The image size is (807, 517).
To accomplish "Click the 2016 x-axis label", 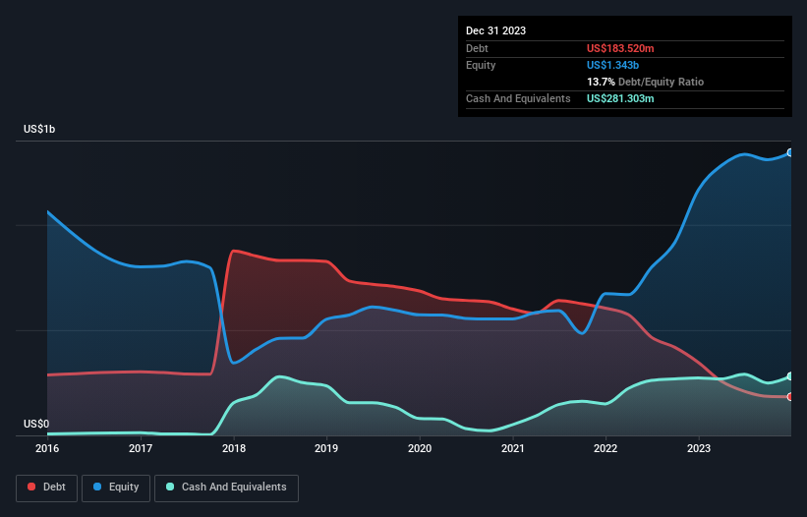I will point(47,448).
